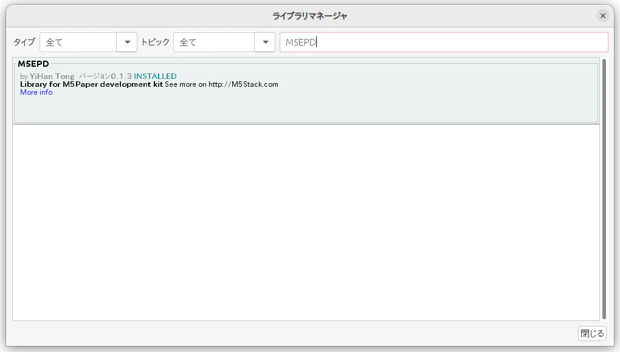This screenshot has width=620, height=352.
Task: Open the More info link for M5EPD
Action: tap(36, 92)
